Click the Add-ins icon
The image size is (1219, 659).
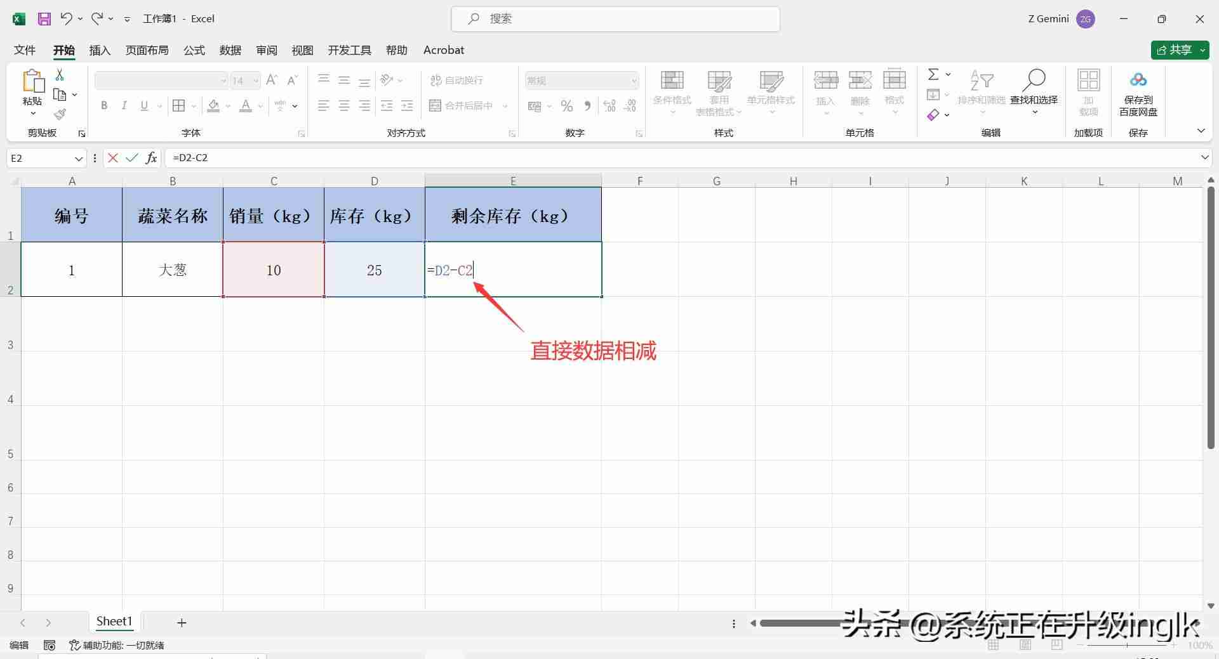[1088, 80]
